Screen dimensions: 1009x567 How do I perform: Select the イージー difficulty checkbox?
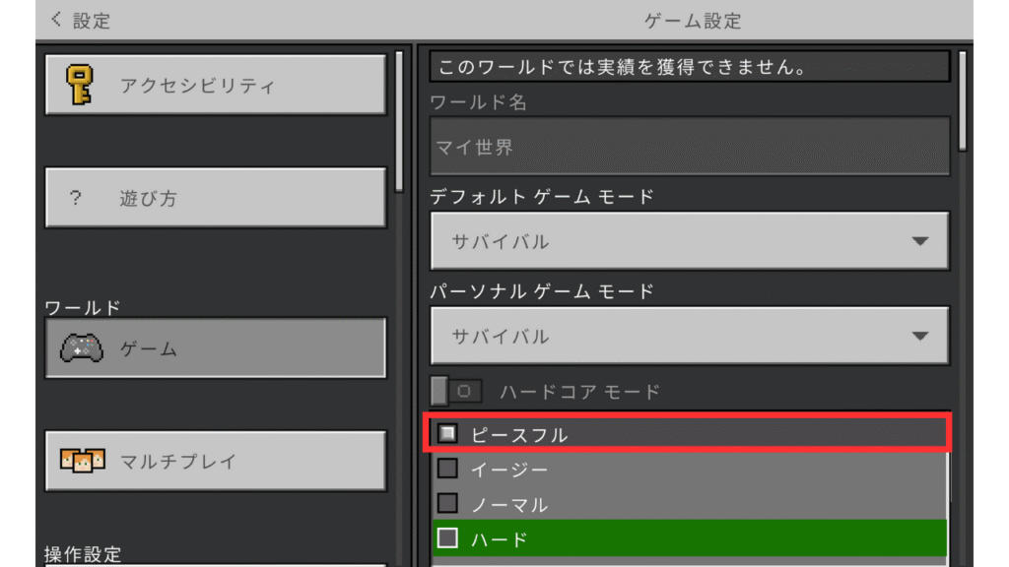[447, 468]
